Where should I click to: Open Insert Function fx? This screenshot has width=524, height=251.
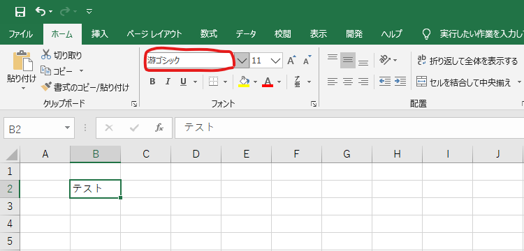click(x=159, y=128)
